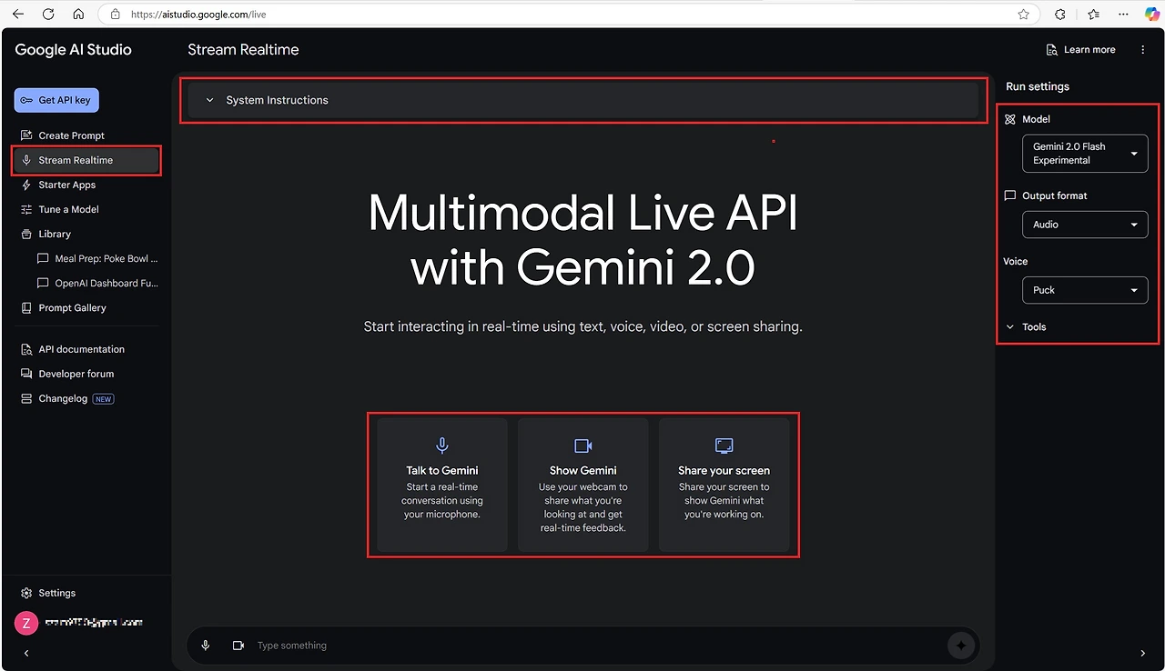
Task: Open the Voice dropdown set to Puck
Action: pyautogui.click(x=1085, y=290)
